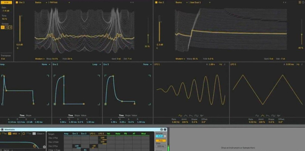
Task: Open Osc 1 Basics category dropdown
Action: pos(41,3)
